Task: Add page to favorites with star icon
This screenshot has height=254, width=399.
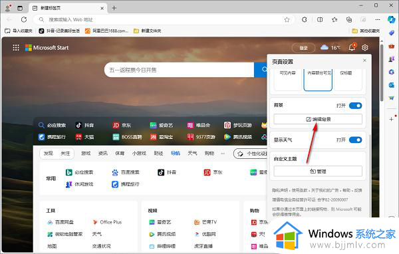Action: click(x=287, y=19)
